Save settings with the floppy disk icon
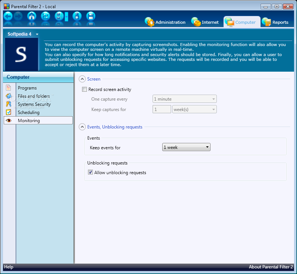 91,16
